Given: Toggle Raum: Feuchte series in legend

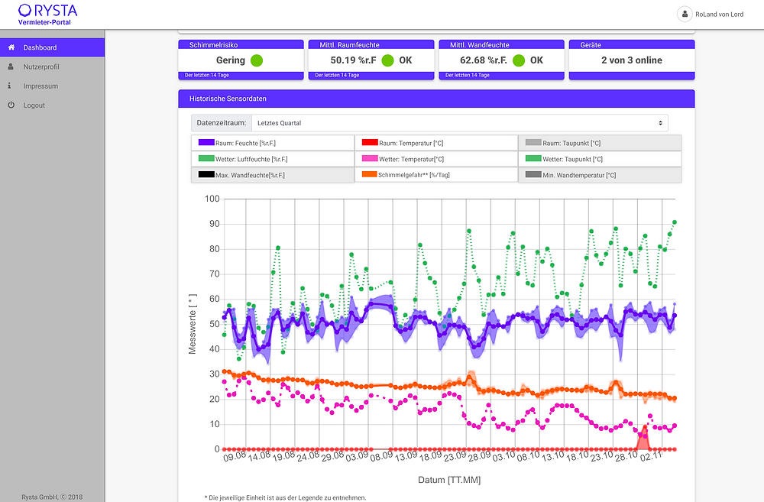Looking at the screenshot, I should 273,143.
